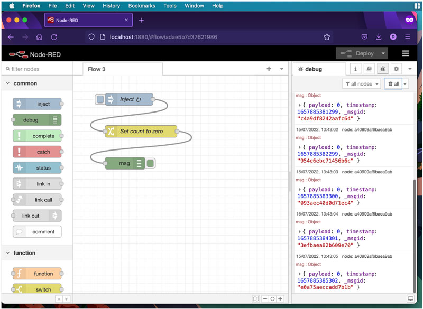The image size is (423, 309).
Task: Select the Flow 3 tab
Action: 97,69
